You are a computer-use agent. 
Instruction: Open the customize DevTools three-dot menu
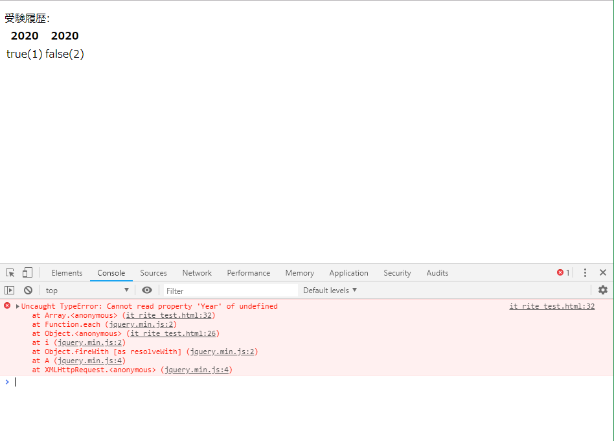(x=585, y=272)
